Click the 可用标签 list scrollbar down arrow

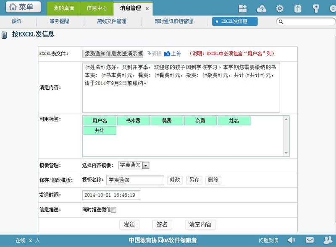(x=286, y=153)
